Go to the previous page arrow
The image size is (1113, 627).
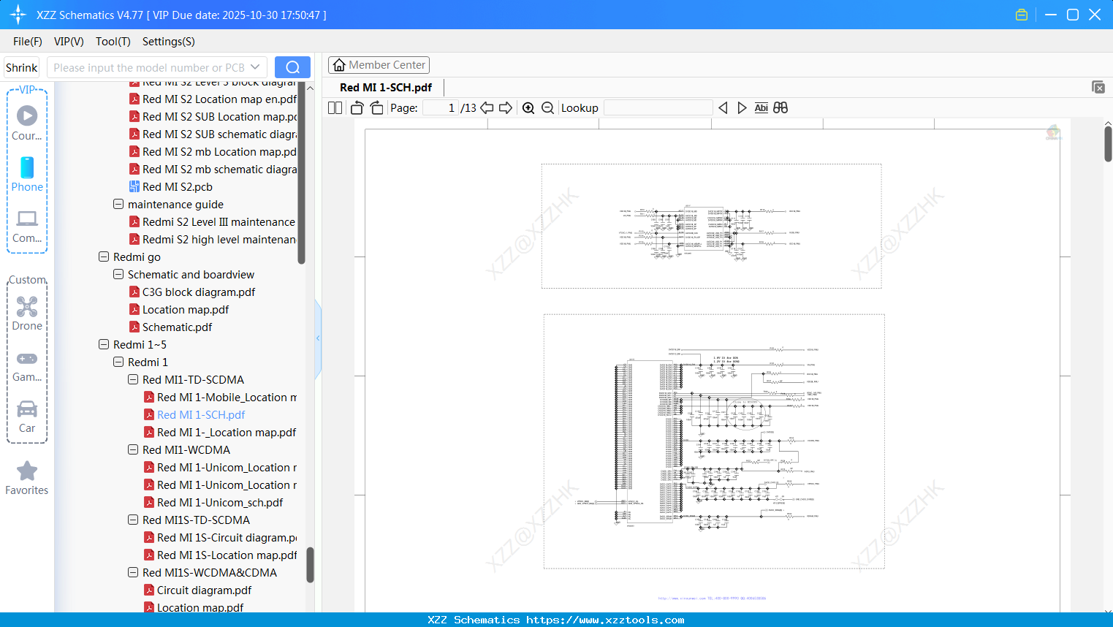487,108
